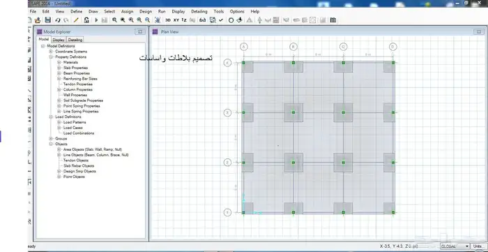Screen dimensions: 488x252
Task: Close the Plan View window
Action: pyautogui.click(x=479, y=31)
